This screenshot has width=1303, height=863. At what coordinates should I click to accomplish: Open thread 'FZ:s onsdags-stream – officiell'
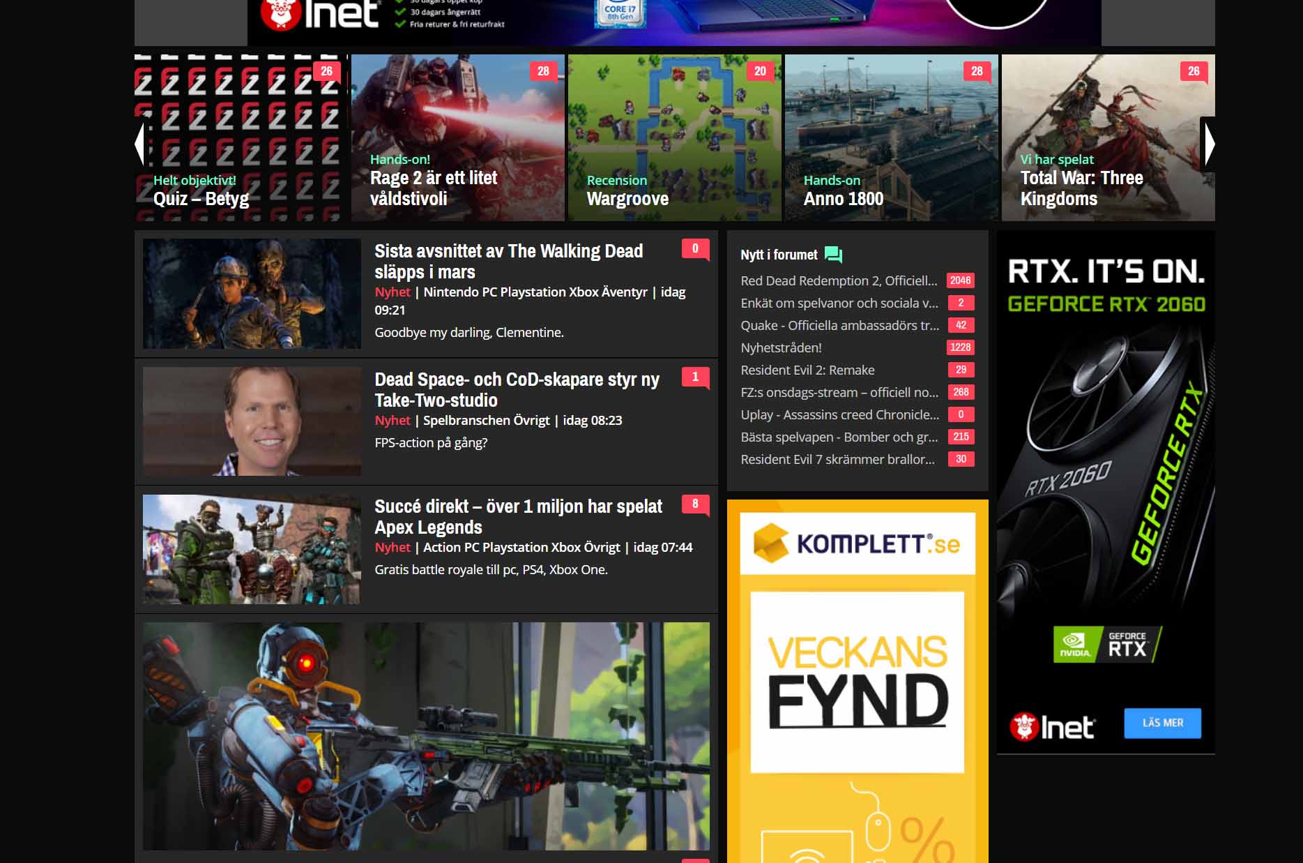[839, 392]
